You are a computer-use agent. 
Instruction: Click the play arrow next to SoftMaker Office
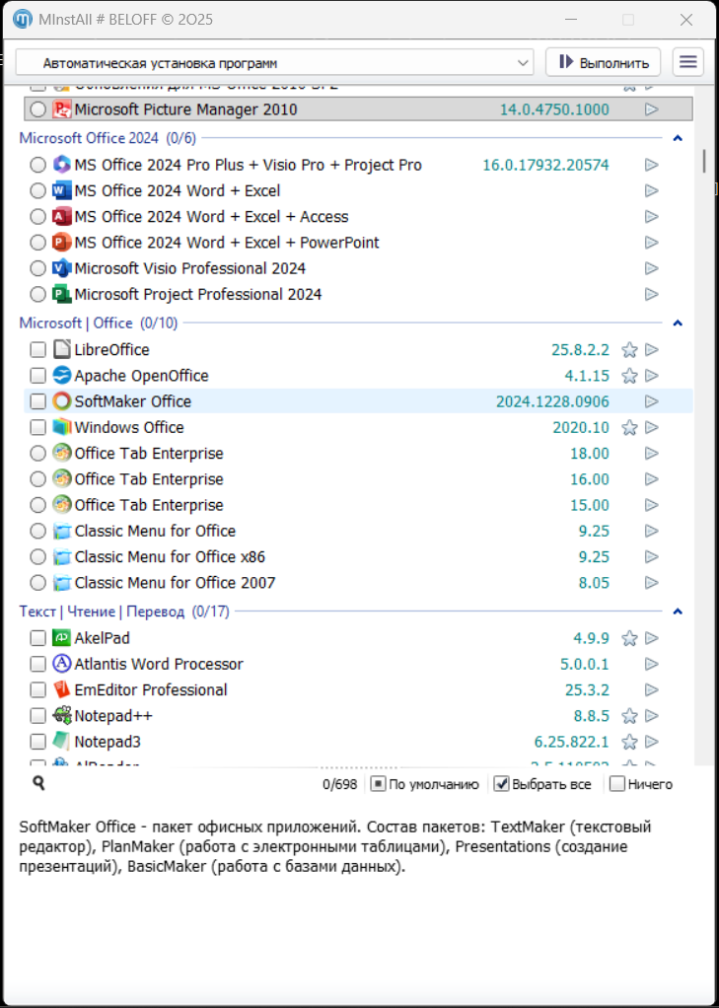pyautogui.click(x=651, y=401)
